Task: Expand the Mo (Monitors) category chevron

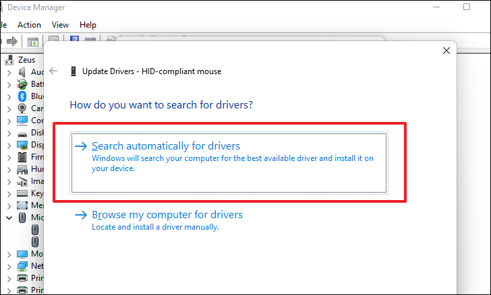Action: (x=9, y=255)
